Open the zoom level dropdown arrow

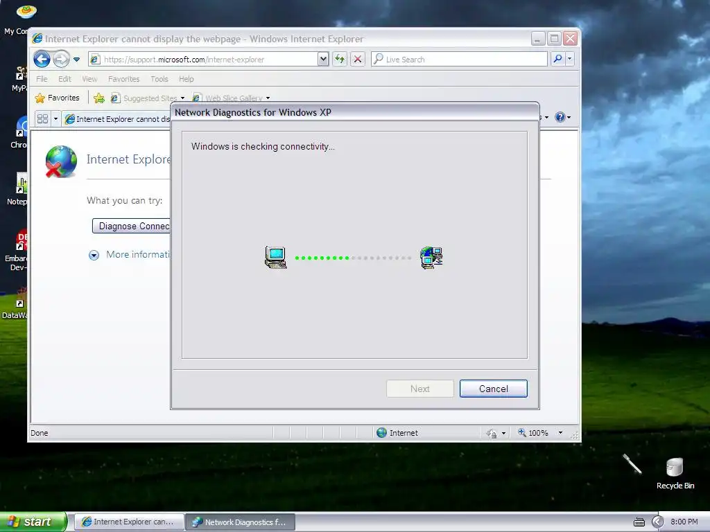[560, 433]
